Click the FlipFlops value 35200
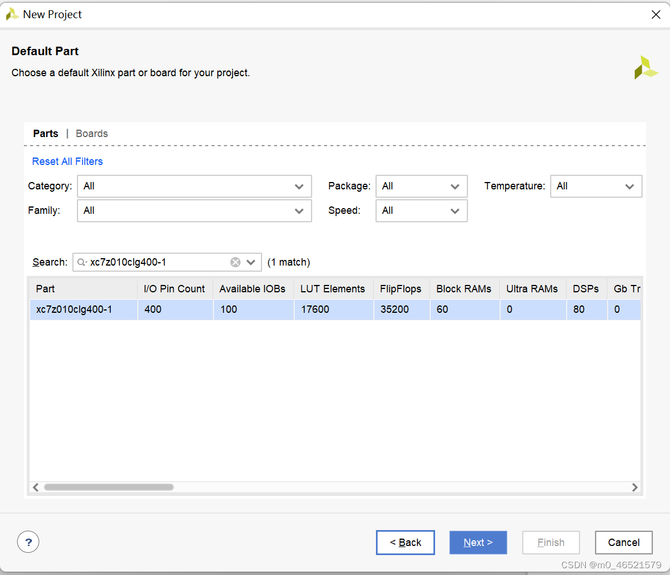This screenshot has width=670, height=575. pos(395,310)
